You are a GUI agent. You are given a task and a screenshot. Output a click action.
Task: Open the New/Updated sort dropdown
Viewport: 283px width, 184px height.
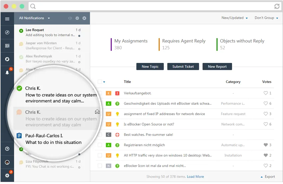[234, 18]
